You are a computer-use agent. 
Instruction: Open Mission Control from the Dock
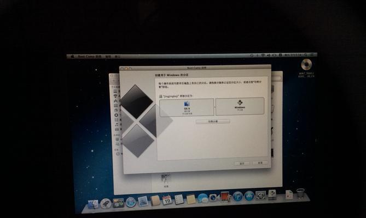pos(118,203)
